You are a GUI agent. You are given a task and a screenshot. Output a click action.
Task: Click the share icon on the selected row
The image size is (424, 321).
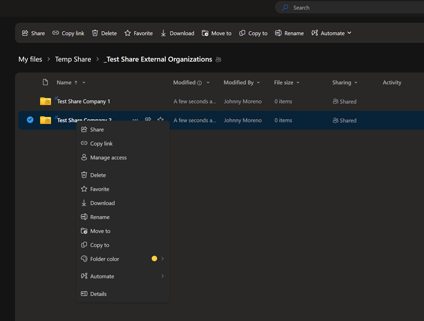click(148, 119)
